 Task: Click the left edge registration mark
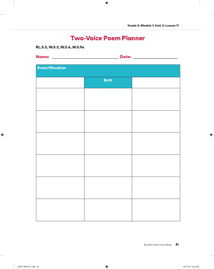point(2,135)
